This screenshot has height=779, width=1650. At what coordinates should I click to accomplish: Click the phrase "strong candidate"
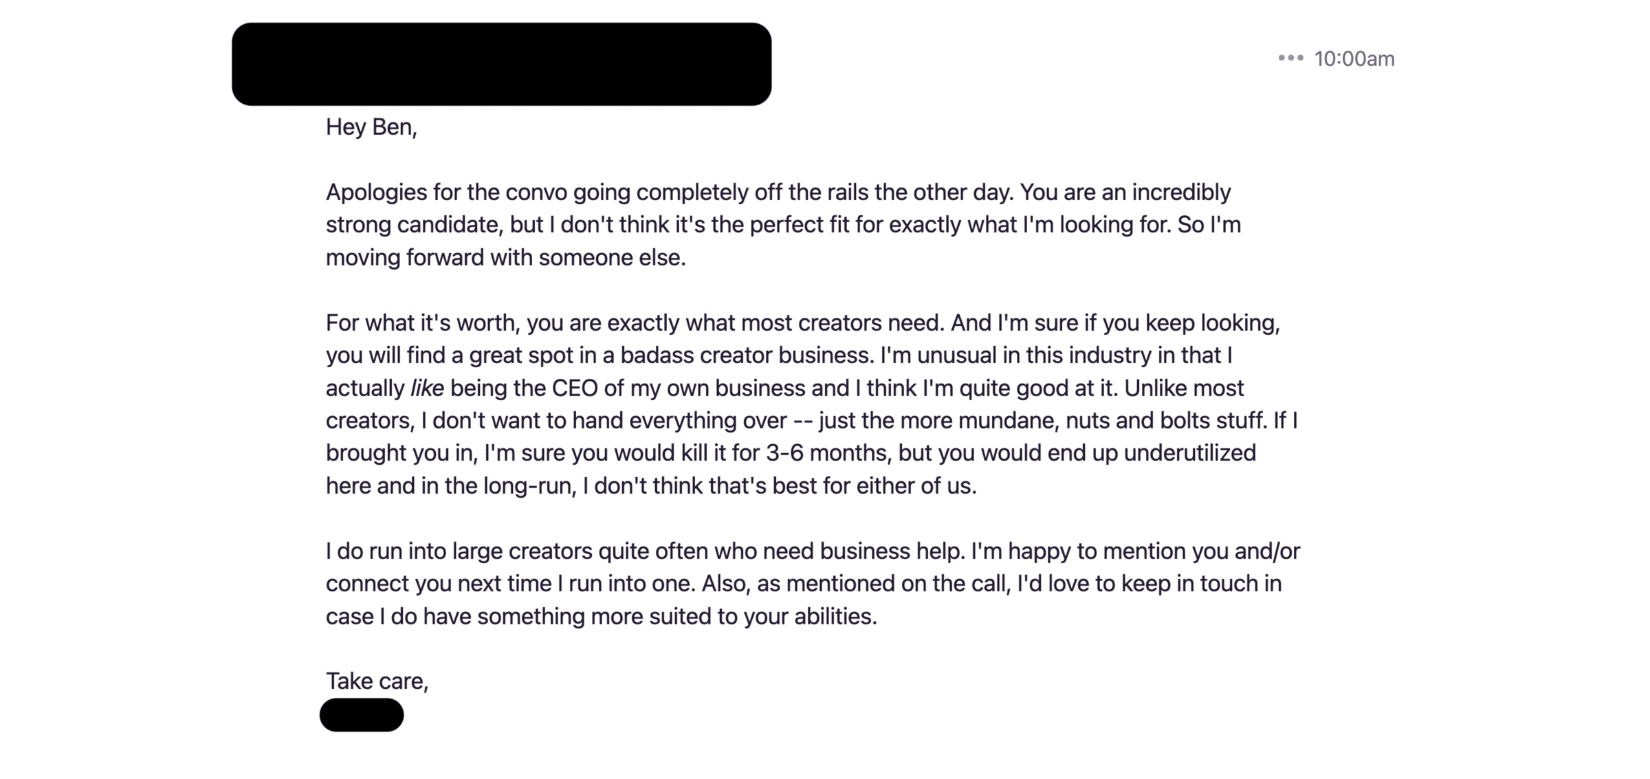(415, 225)
